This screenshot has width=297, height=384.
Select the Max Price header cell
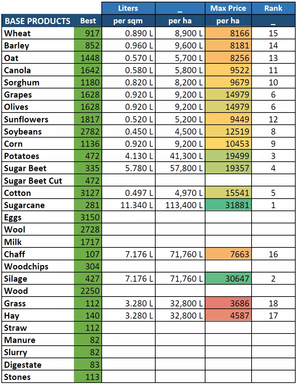point(228,8)
